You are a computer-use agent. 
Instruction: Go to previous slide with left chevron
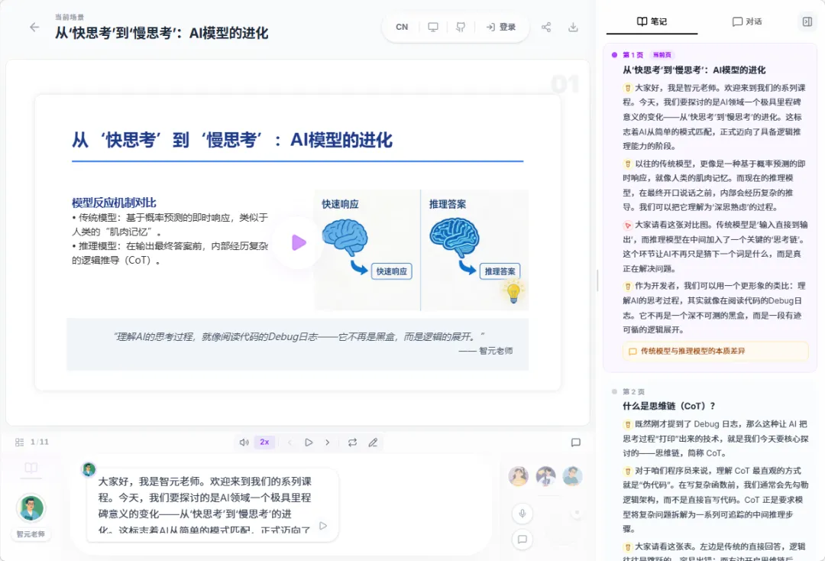290,443
